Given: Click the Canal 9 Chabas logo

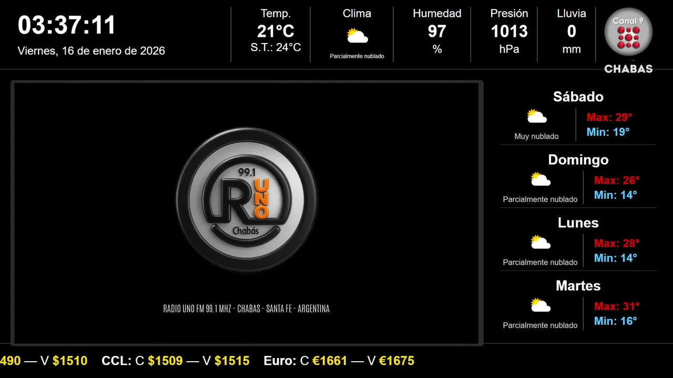Looking at the screenshot, I should pos(628,40).
